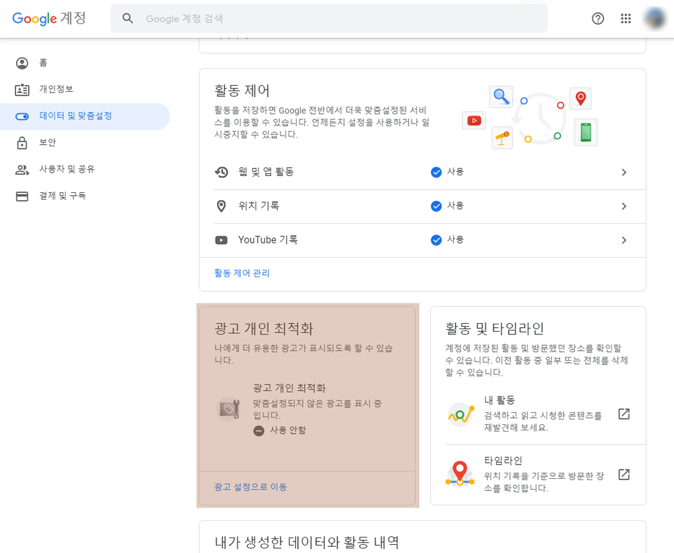Click the microphone illustration icon
674x553 pixels.
(502, 138)
